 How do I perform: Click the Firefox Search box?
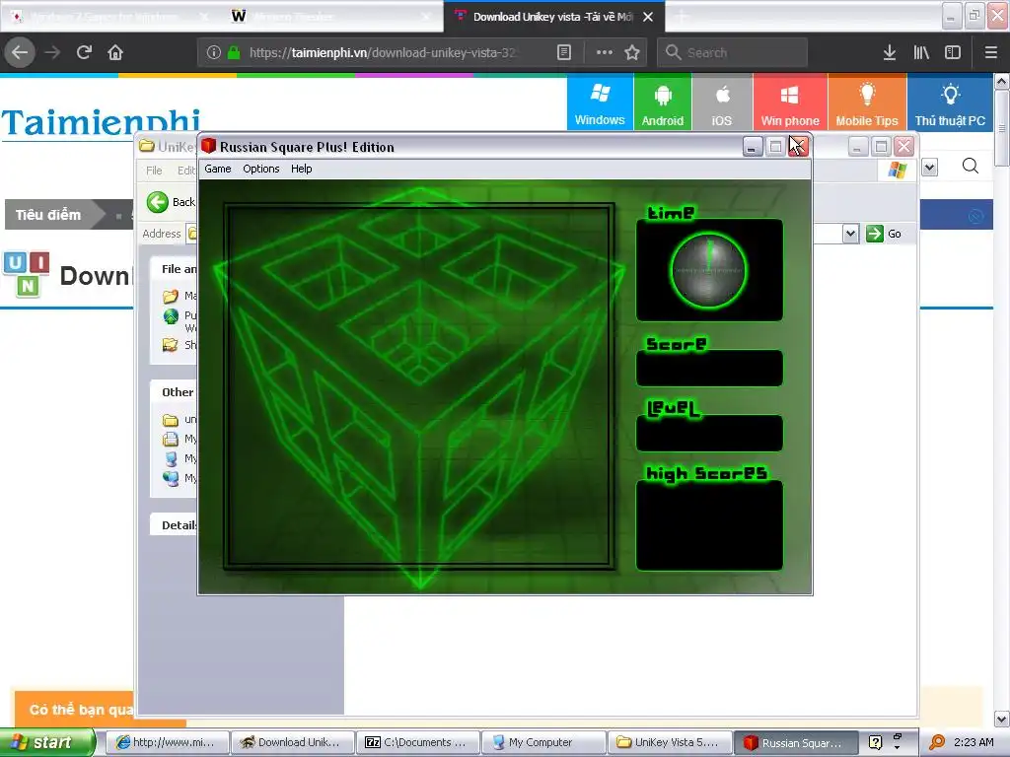coord(733,53)
